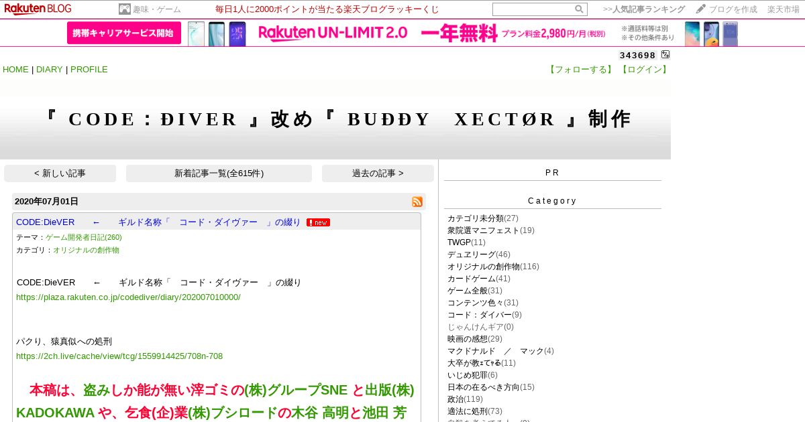Open plaza.rakuten.co.jp codediver diary URL
The height and width of the screenshot is (422, 805).
(128, 297)
